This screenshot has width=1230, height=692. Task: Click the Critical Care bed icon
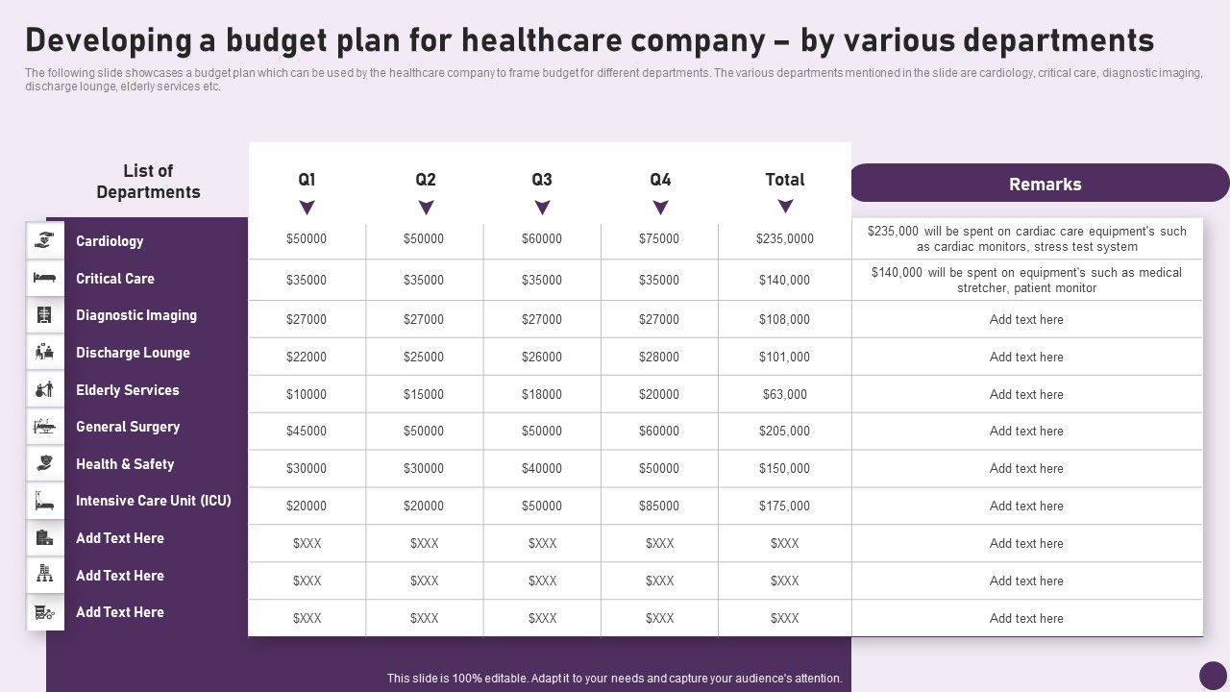click(44, 278)
